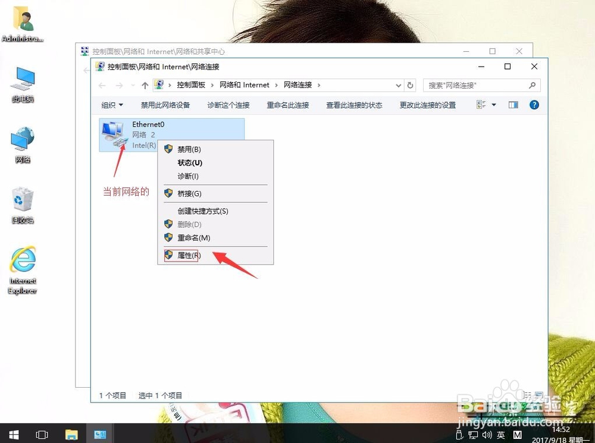Open File Explorer from the taskbar
Viewport: 595px width, 443px height.
click(71, 435)
